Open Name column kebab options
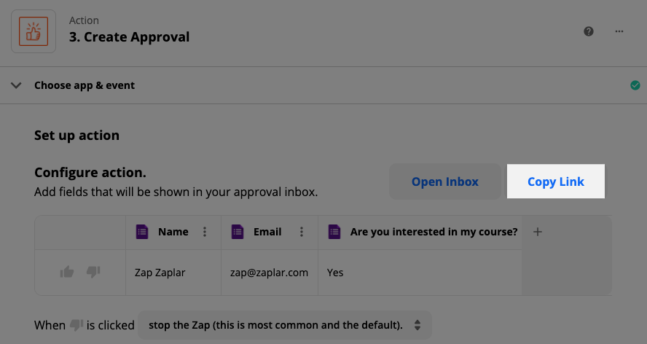The width and height of the screenshot is (647, 344). pos(205,232)
